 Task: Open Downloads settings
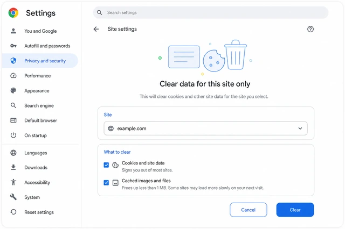coord(40,167)
